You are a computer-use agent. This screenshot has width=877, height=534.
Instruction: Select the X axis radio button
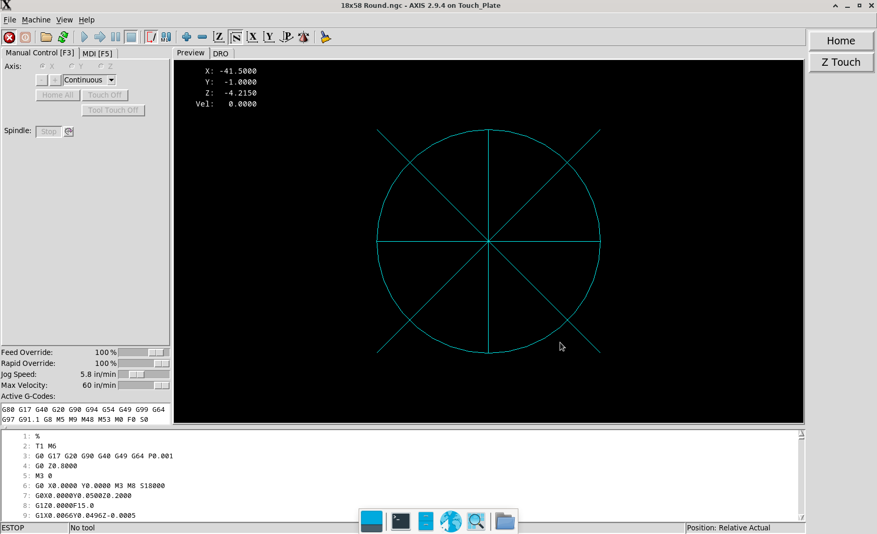[43, 66]
